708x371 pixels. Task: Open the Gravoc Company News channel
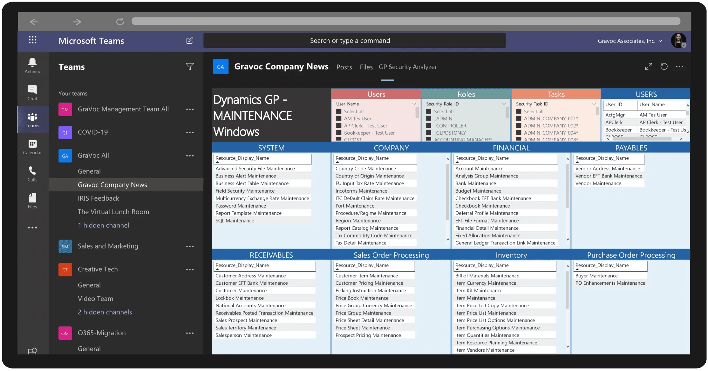click(x=112, y=184)
